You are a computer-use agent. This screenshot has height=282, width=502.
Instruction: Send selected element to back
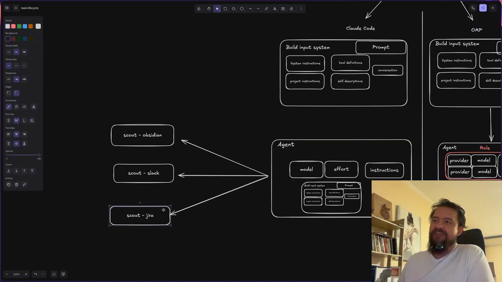9,171
